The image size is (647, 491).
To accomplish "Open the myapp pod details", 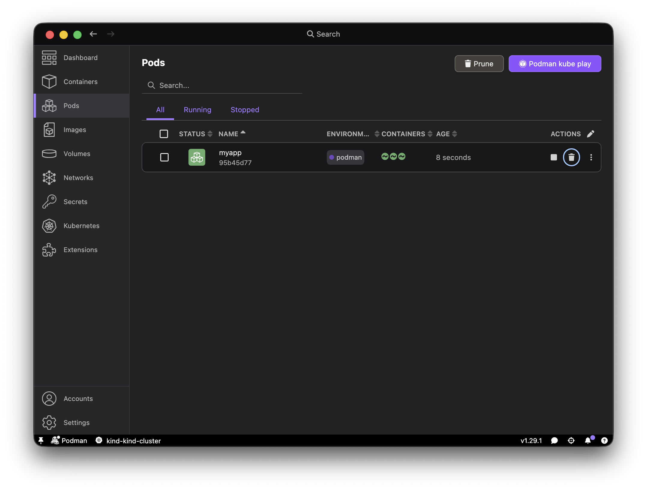I will click(x=230, y=153).
